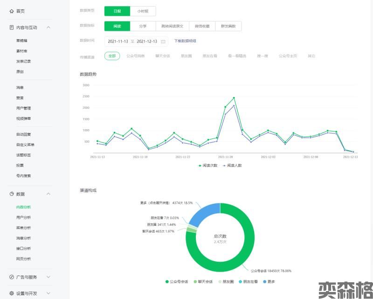This screenshot has width=373, height=299.
Task: Collapse the 数据 section chevron
Action: 48,194
